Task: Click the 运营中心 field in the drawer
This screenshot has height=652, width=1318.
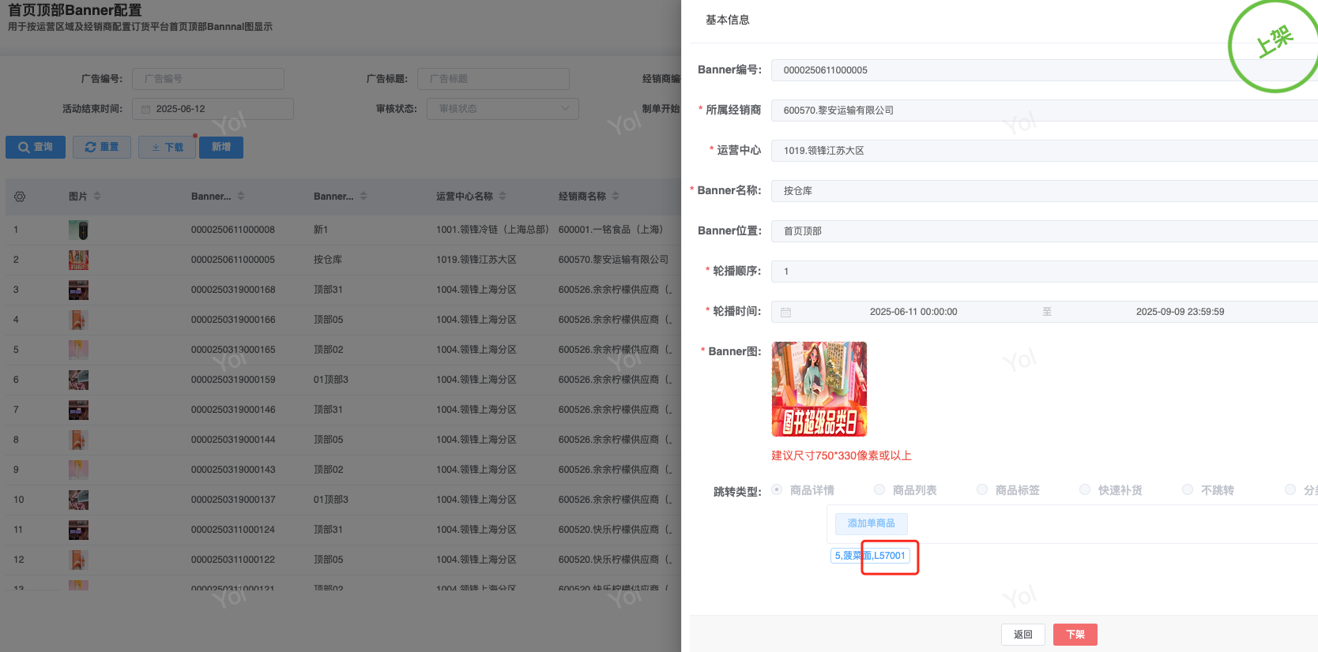Action: click(x=1045, y=151)
